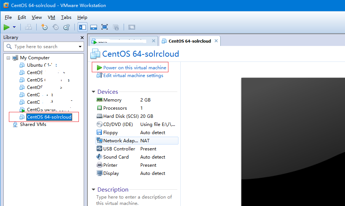
Task: Collapse the Description section
Action: pos(94,189)
